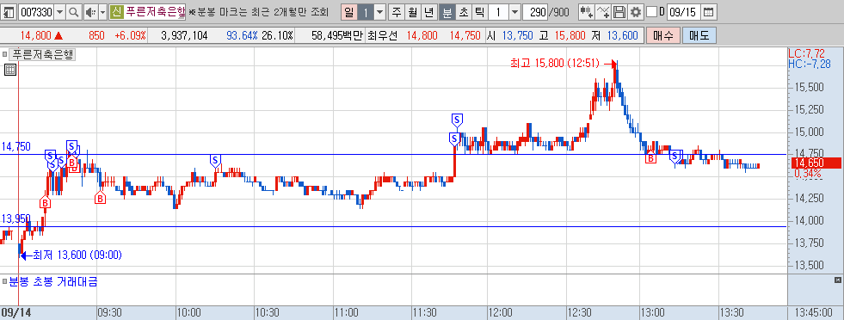844x320 pixels.
Task: Click the 분봉 초봉 거래대금 panel title
Action: coord(53,281)
